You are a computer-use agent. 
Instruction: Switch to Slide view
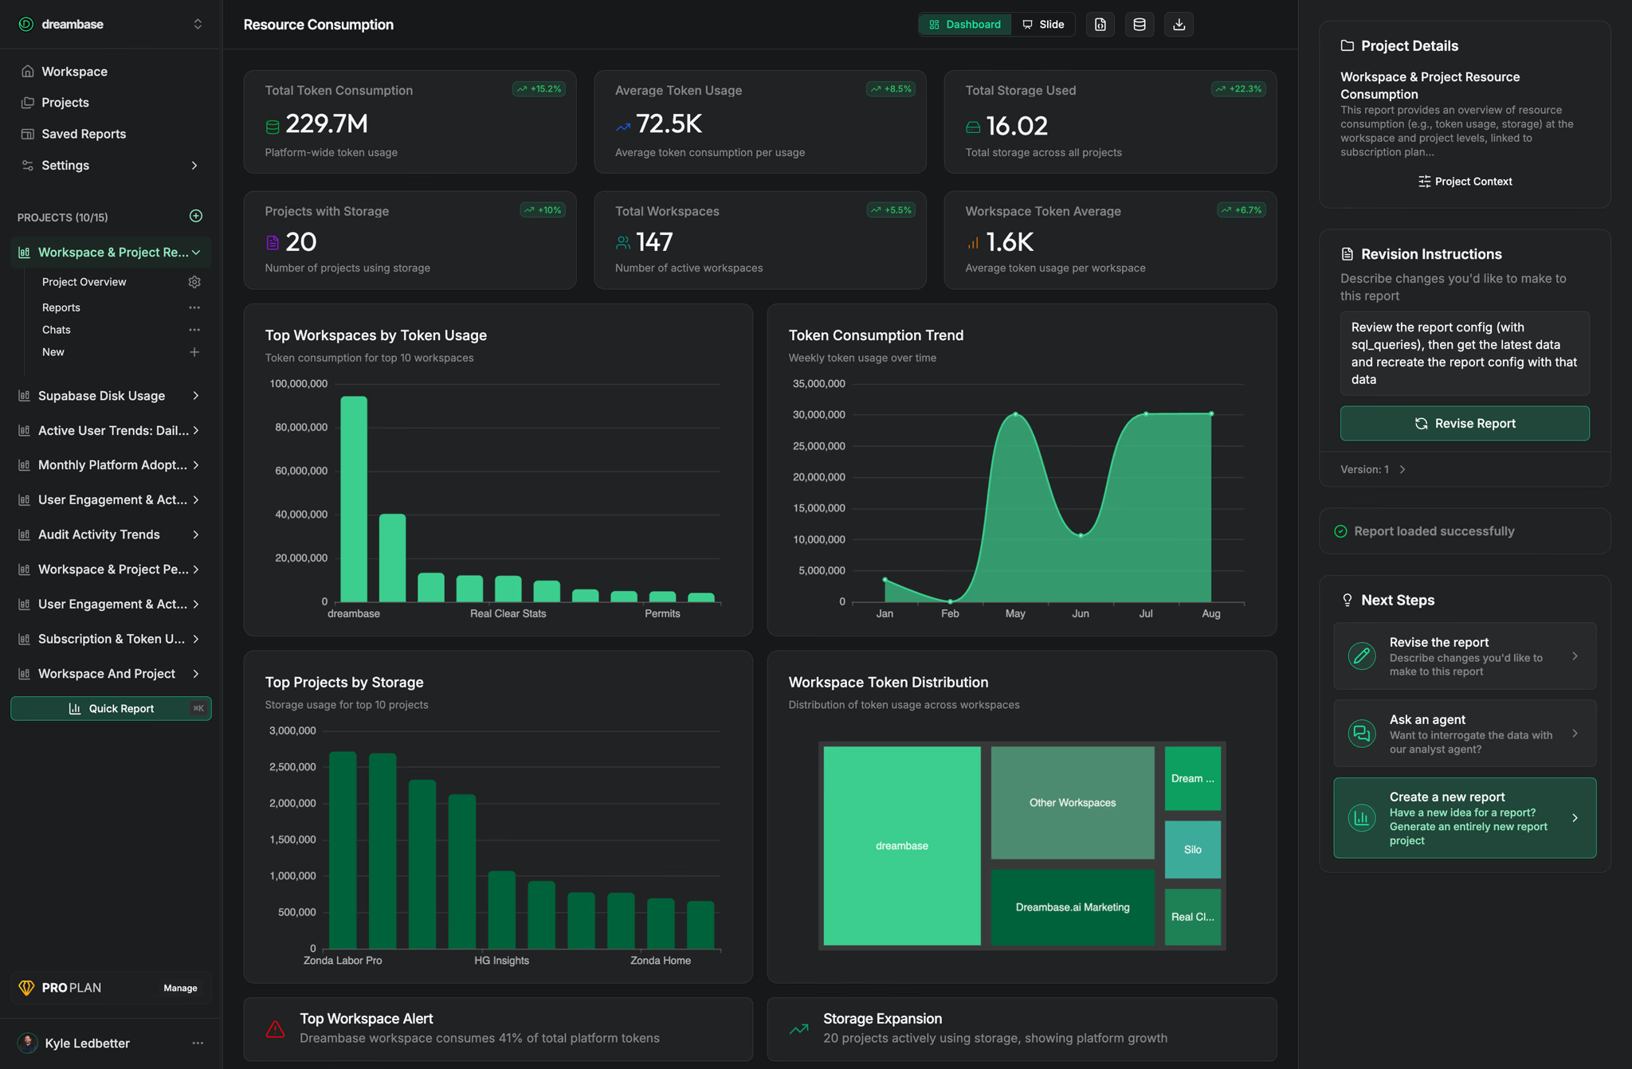1043,25
